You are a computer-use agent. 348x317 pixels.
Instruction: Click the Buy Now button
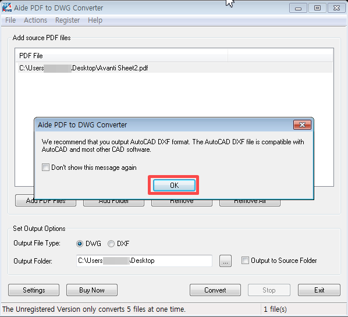click(x=92, y=290)
